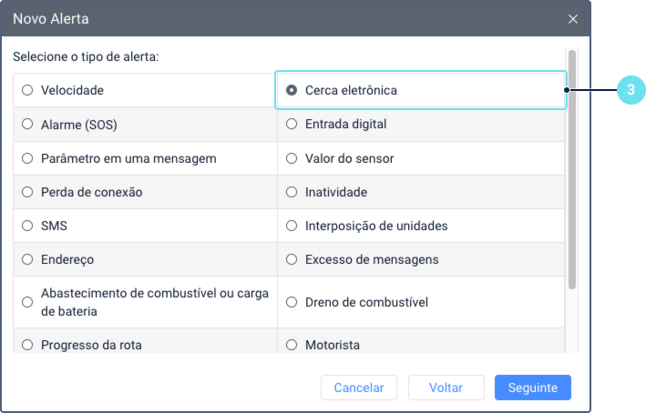
Task: Go back with the Voltar button
Action: pyautogui.click(x=446, y=388)
